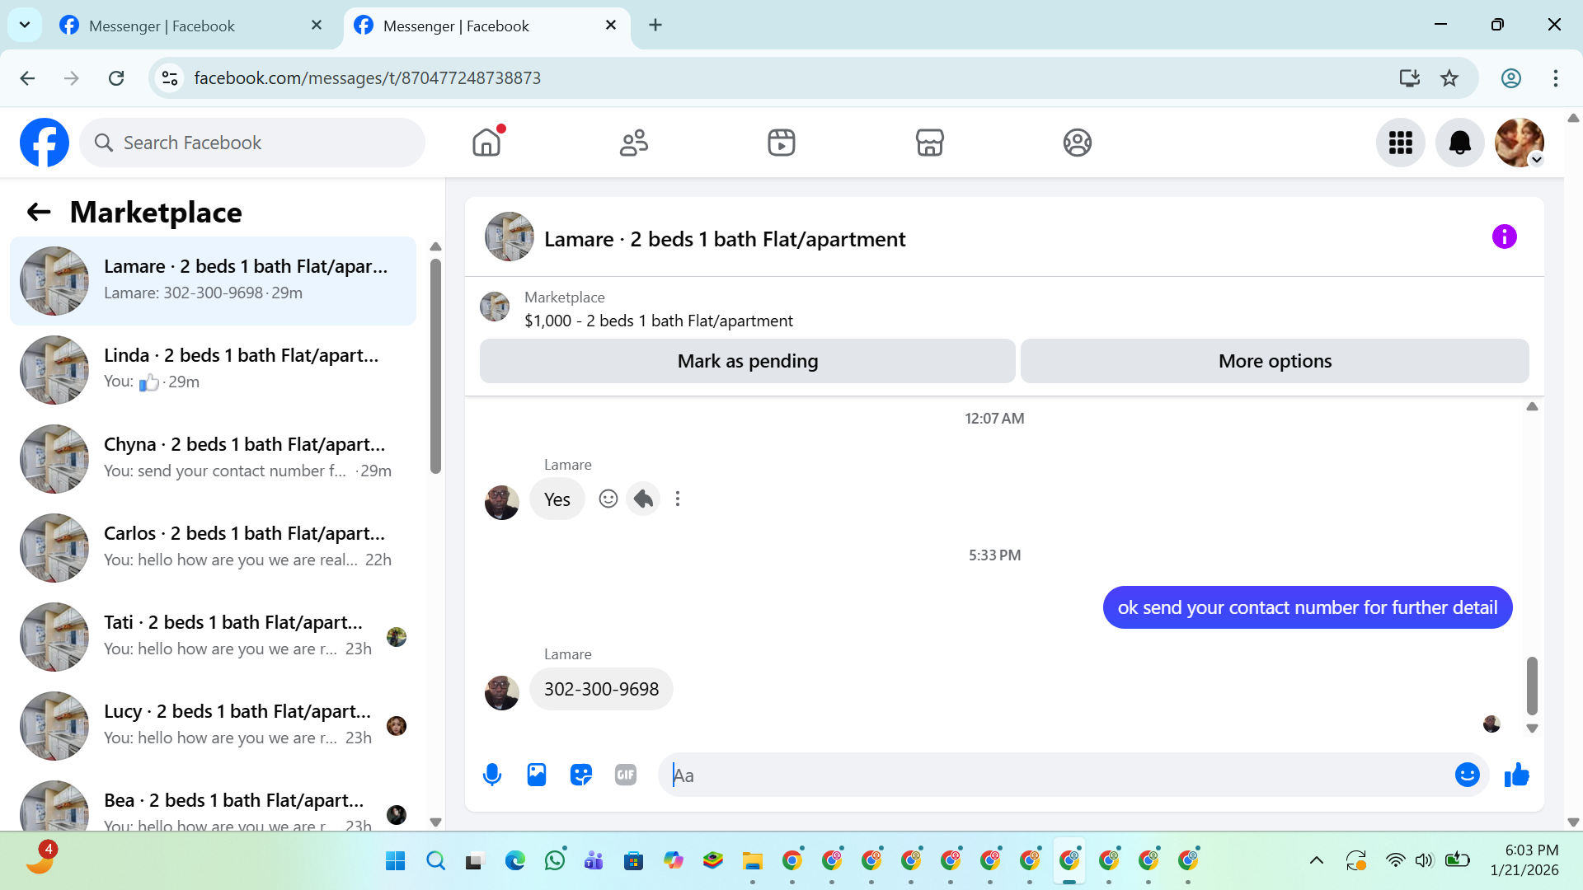Click the Mark as pending button
1583x890 pixels.
(x=747, y=361)
